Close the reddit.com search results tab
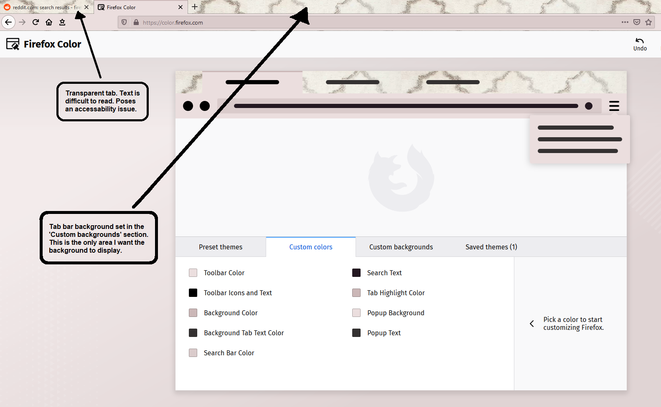This screenshot has height=407, width=661. click(86, 7)
